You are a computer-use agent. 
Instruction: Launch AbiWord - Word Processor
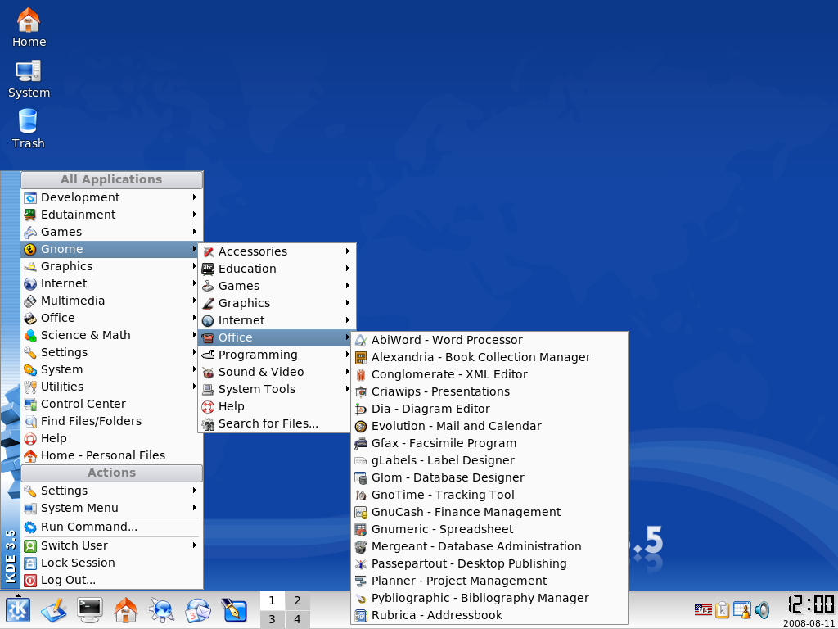coord(447,340)
